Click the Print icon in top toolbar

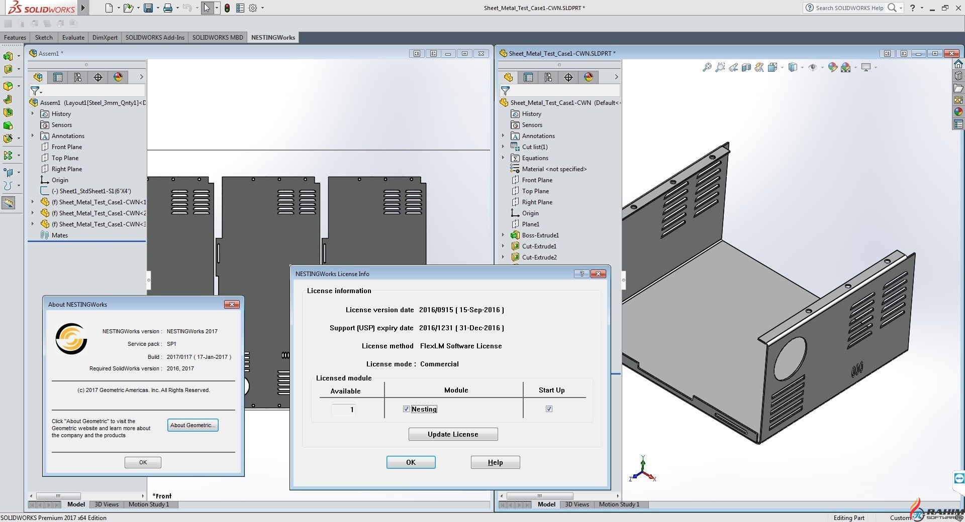[x=168, y=8]
